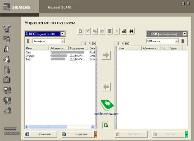Image resolution: width=194 pixels, height=141 pixels.
Task: Open the paint palette picture icon in the sidebar
Action: click(x=7, y=59)
